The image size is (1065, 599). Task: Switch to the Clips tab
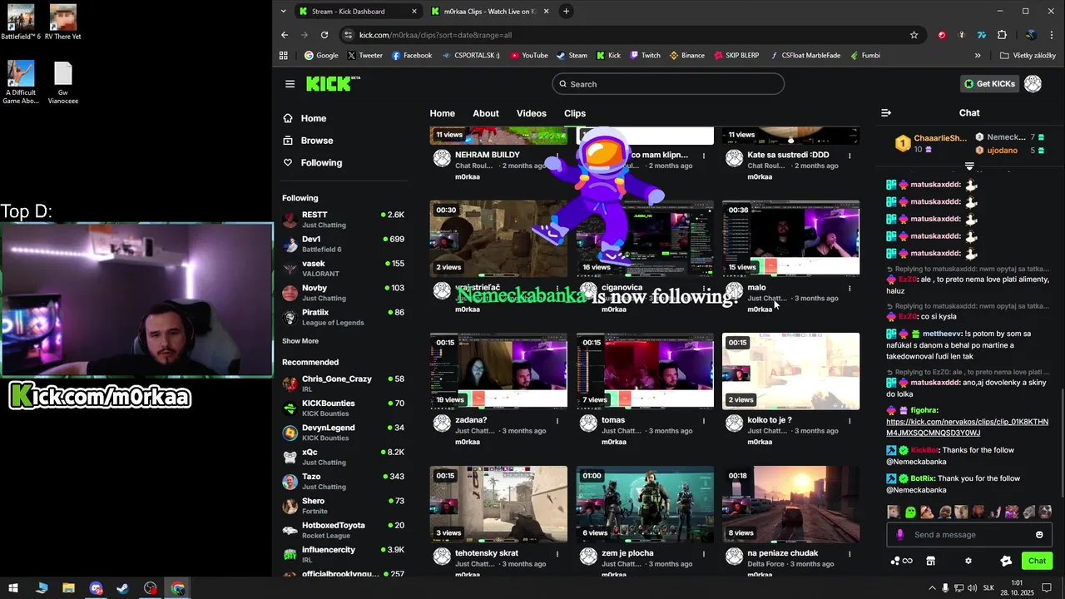[x=575, y=113]
